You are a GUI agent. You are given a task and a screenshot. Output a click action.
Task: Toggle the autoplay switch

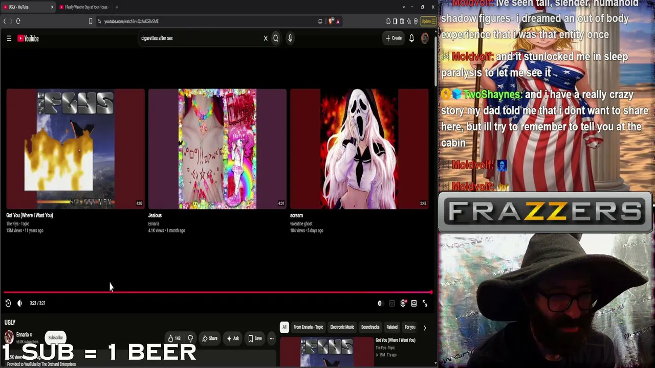point(380,303)
